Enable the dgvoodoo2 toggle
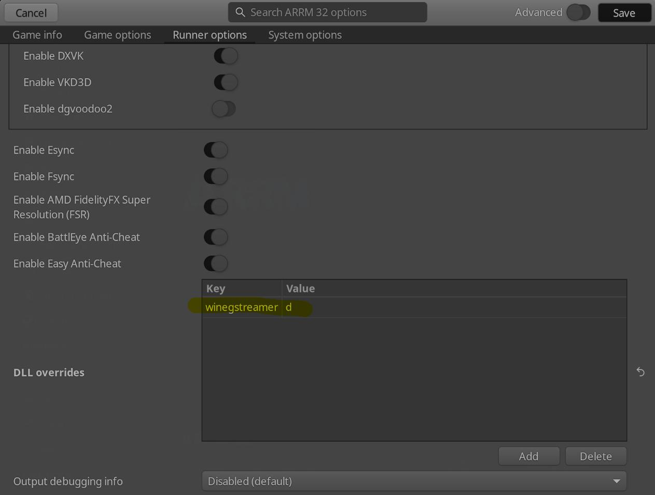655x495 pixels. 224,109
